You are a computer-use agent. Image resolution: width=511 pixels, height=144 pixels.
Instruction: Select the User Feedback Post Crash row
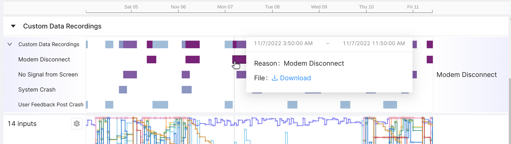point(51,104)
